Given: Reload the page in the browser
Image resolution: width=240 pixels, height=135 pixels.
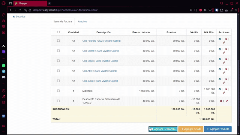Looking at the screenshot, I should tap(20, 10).
